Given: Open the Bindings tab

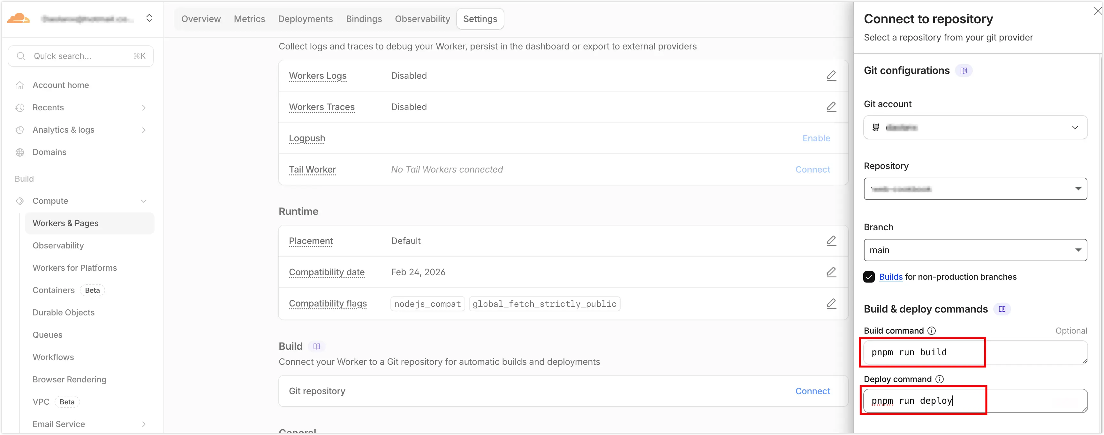Looking at the screenshot, I should tap(363, 19).
